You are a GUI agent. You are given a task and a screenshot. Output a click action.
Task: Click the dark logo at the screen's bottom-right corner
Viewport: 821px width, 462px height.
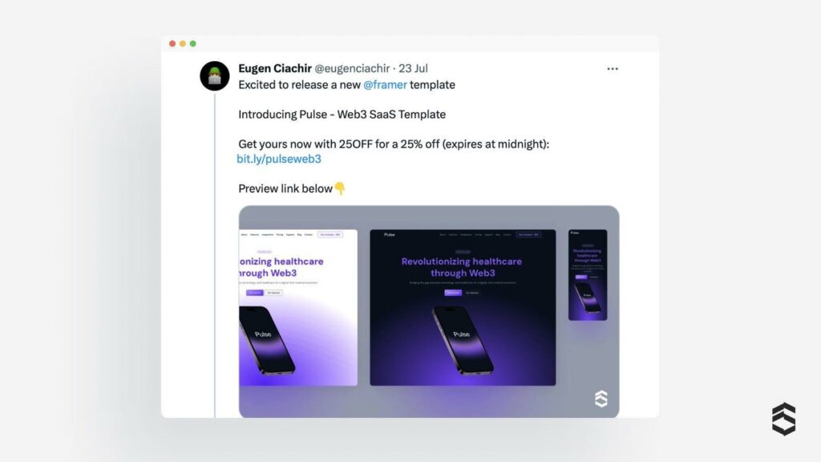pyautogui.click(x=783, y=419)
